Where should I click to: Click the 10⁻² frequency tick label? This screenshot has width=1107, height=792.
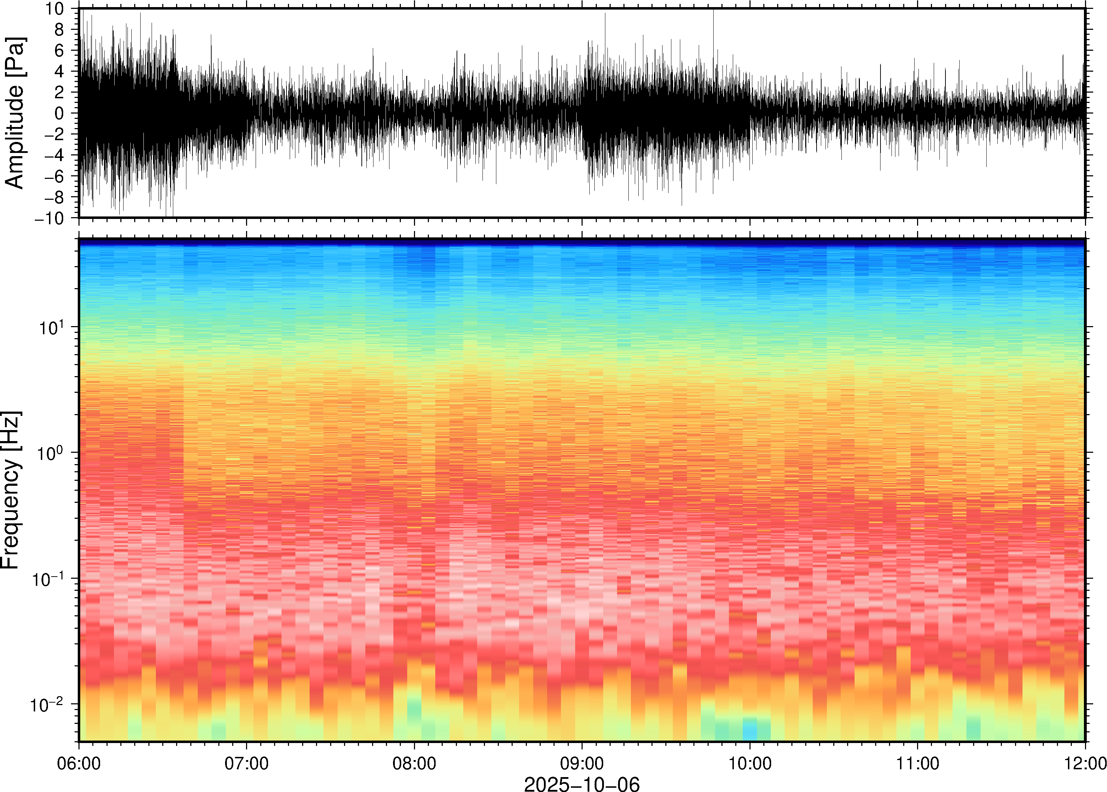tap(47, 704)
